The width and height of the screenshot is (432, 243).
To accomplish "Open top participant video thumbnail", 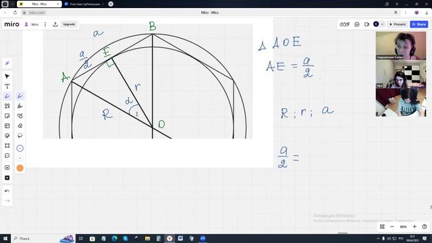I will click(401, 45).
